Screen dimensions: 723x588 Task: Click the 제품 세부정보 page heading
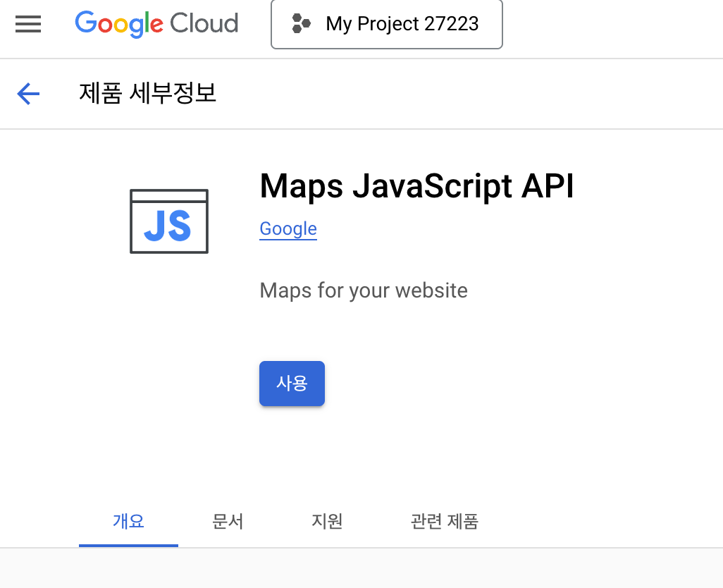[x=147, y=93]
